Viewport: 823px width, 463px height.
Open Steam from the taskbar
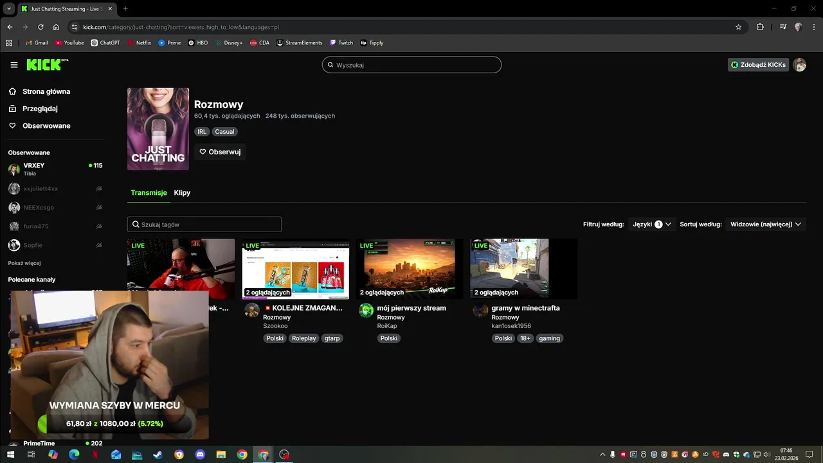point(158,455)
